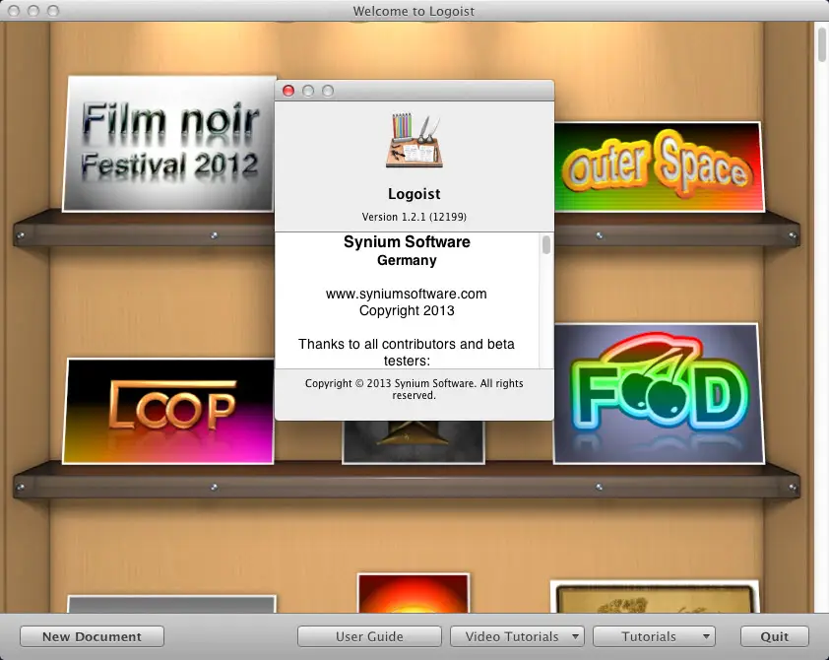Image resolution: width=829 pixels, height=660 pixels.
Task: Zoom the Welcome to Logoist window
Action: coord(53,11)
